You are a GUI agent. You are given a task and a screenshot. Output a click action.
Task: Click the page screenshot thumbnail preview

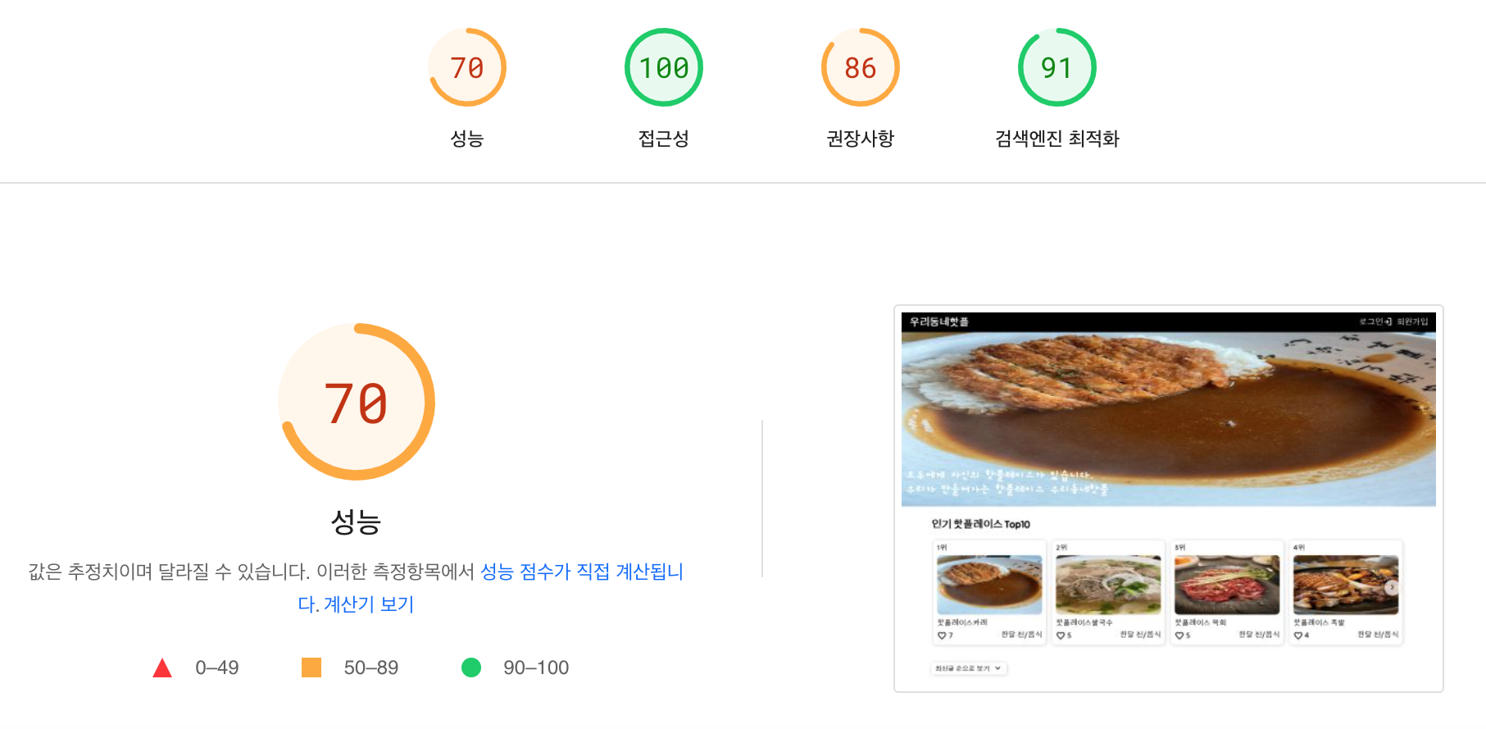pyautogui.click(x=1169, y=499)
